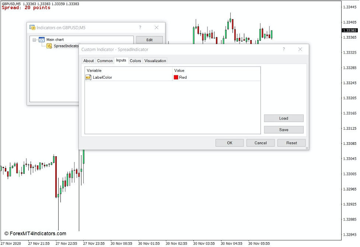Click the red color swatch next to Red
Viewport: 360px width, 247px height.
pos(176,77)
